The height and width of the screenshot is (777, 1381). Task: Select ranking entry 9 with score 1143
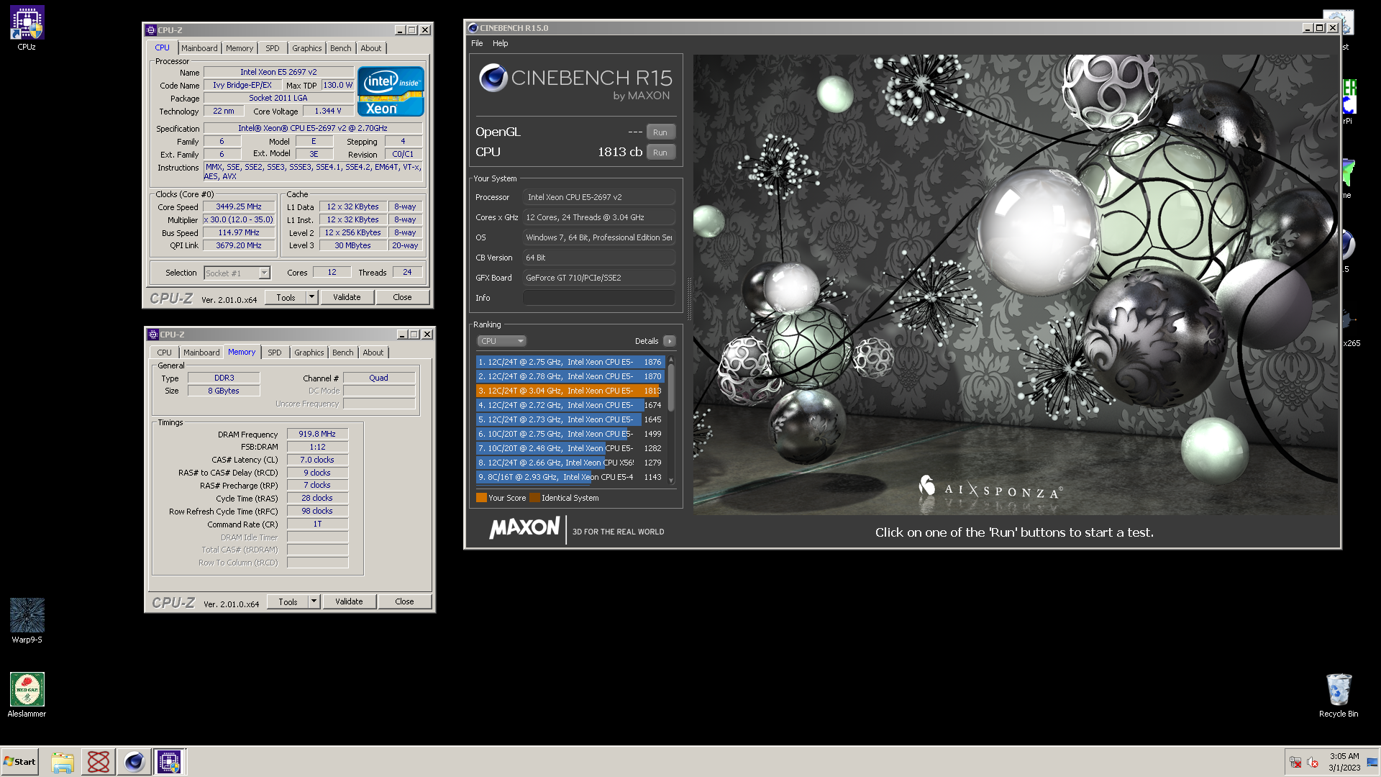570,477
